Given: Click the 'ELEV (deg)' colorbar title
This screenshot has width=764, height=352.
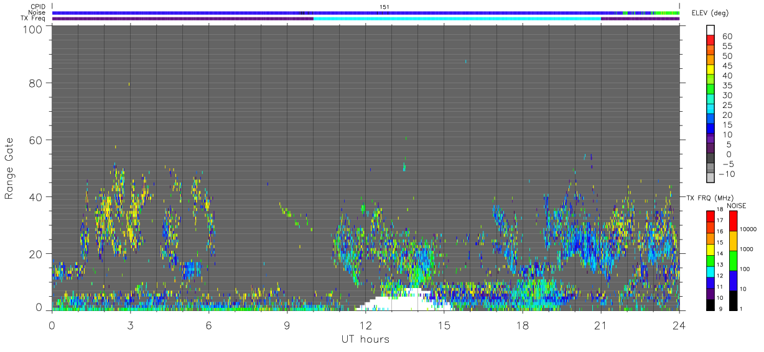Looking at the screenshot, I should click(710, 13).
